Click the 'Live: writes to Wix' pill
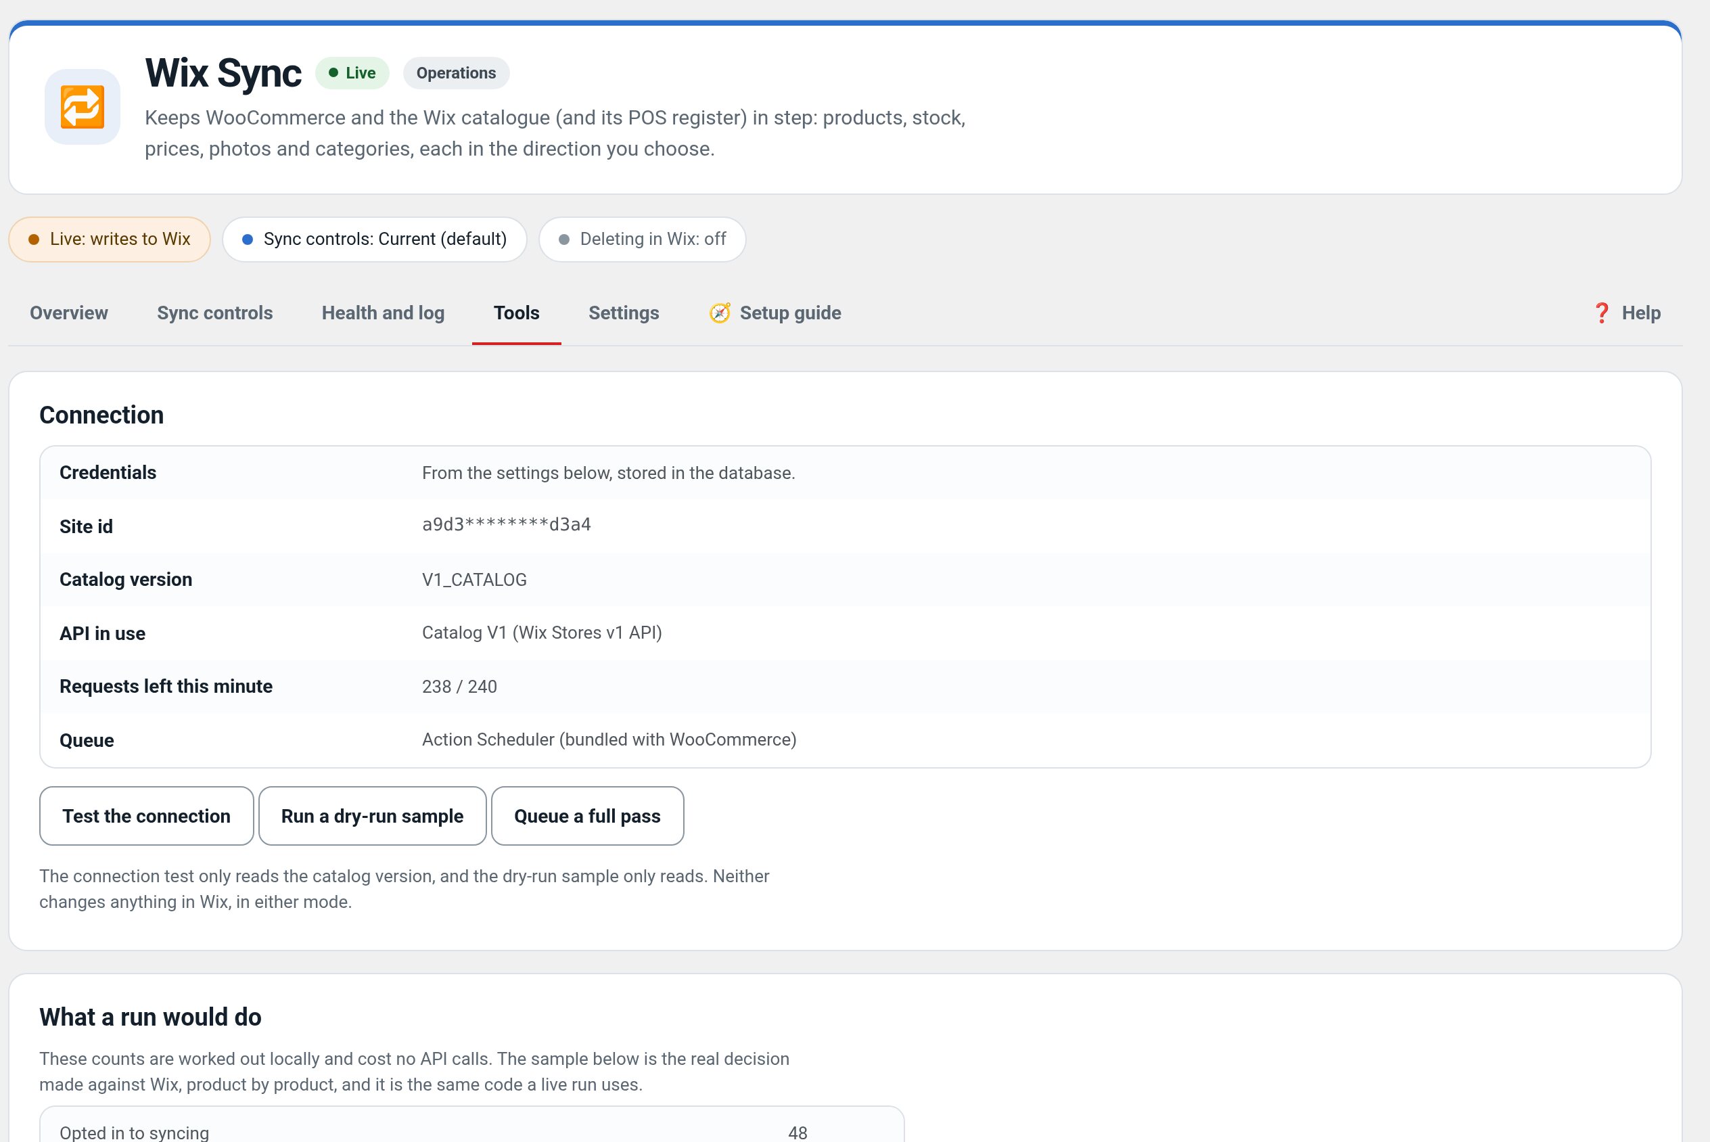Viewport: 1710px width, 1142px height. pyautogui.click(x=109, y=239)
